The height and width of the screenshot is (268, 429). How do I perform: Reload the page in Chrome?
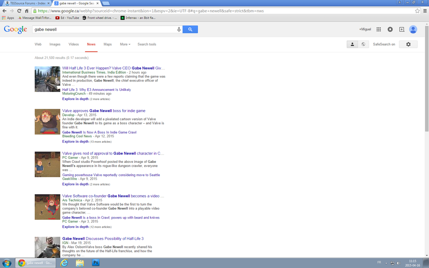[19, 11]
